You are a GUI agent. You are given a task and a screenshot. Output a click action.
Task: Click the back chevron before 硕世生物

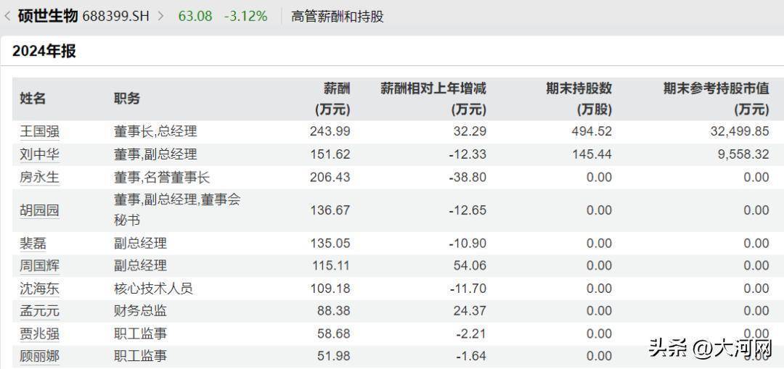7,15
